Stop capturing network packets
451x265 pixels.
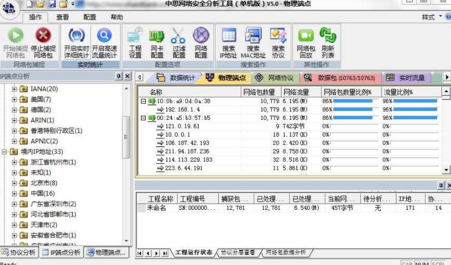(x=43, y=42)
